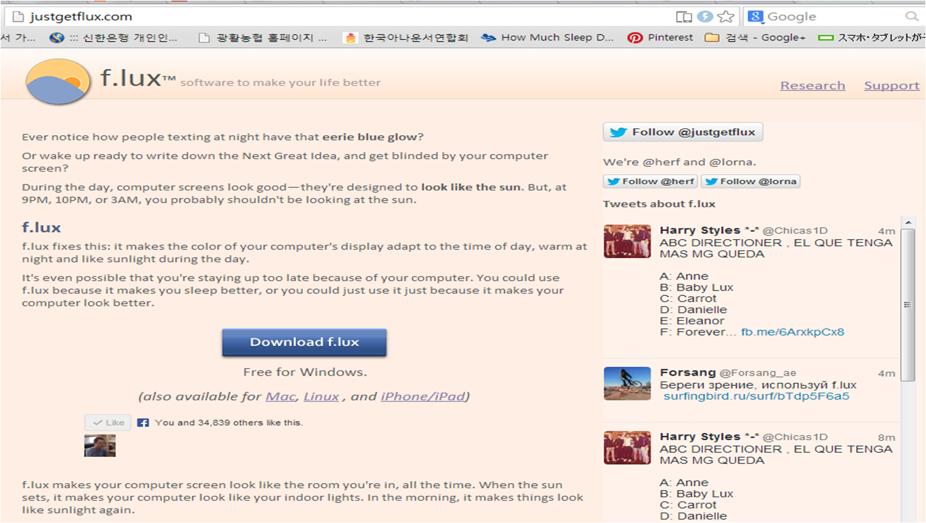Screen dimensions: 926x523
Task: Click the @Forsang_ae handle
Action: [x=758, y=372]
